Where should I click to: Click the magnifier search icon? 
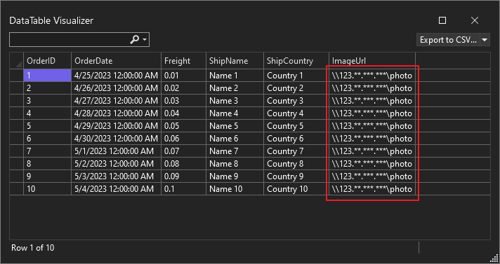(x=135, y=40)
